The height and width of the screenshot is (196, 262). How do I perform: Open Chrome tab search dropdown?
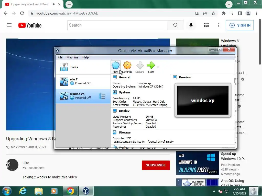(229, 4)
